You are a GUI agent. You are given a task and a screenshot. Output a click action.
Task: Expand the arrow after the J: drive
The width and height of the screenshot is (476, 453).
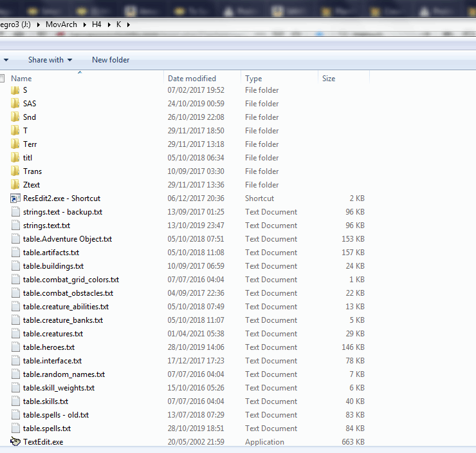tap(38, 24)
